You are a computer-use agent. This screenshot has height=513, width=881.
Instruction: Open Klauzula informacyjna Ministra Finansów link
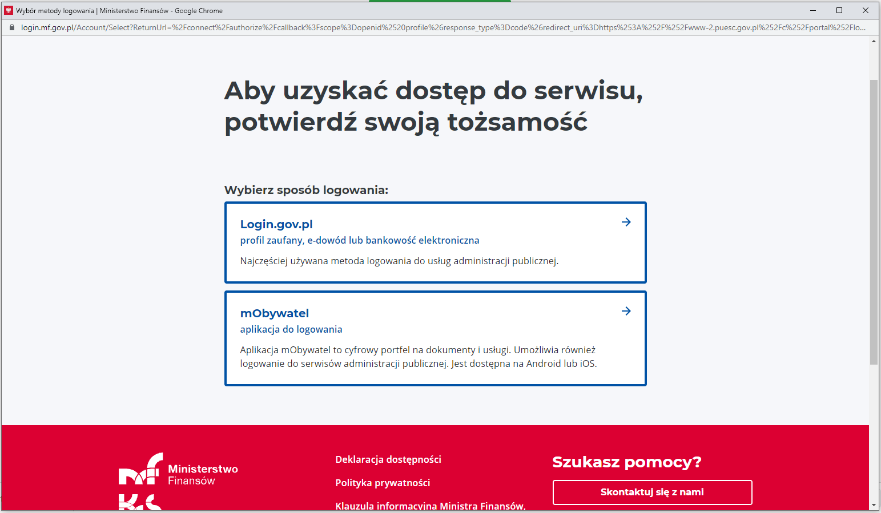431,506
